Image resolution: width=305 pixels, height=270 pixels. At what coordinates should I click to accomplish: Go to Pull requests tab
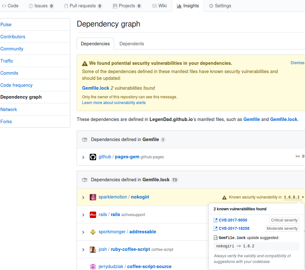point(83,6)
